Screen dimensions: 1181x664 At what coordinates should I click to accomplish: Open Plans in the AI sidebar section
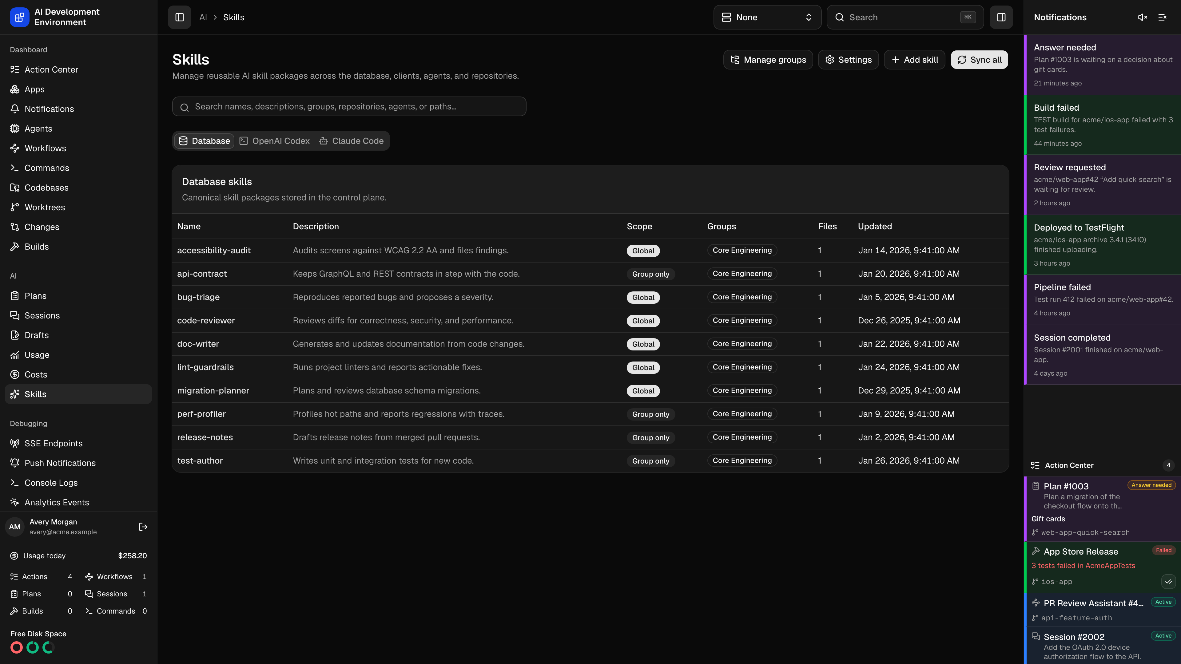click(x=78, y=296)
